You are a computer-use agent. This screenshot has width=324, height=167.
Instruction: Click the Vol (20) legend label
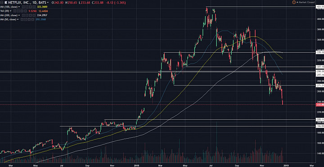(x=4, y=11)
